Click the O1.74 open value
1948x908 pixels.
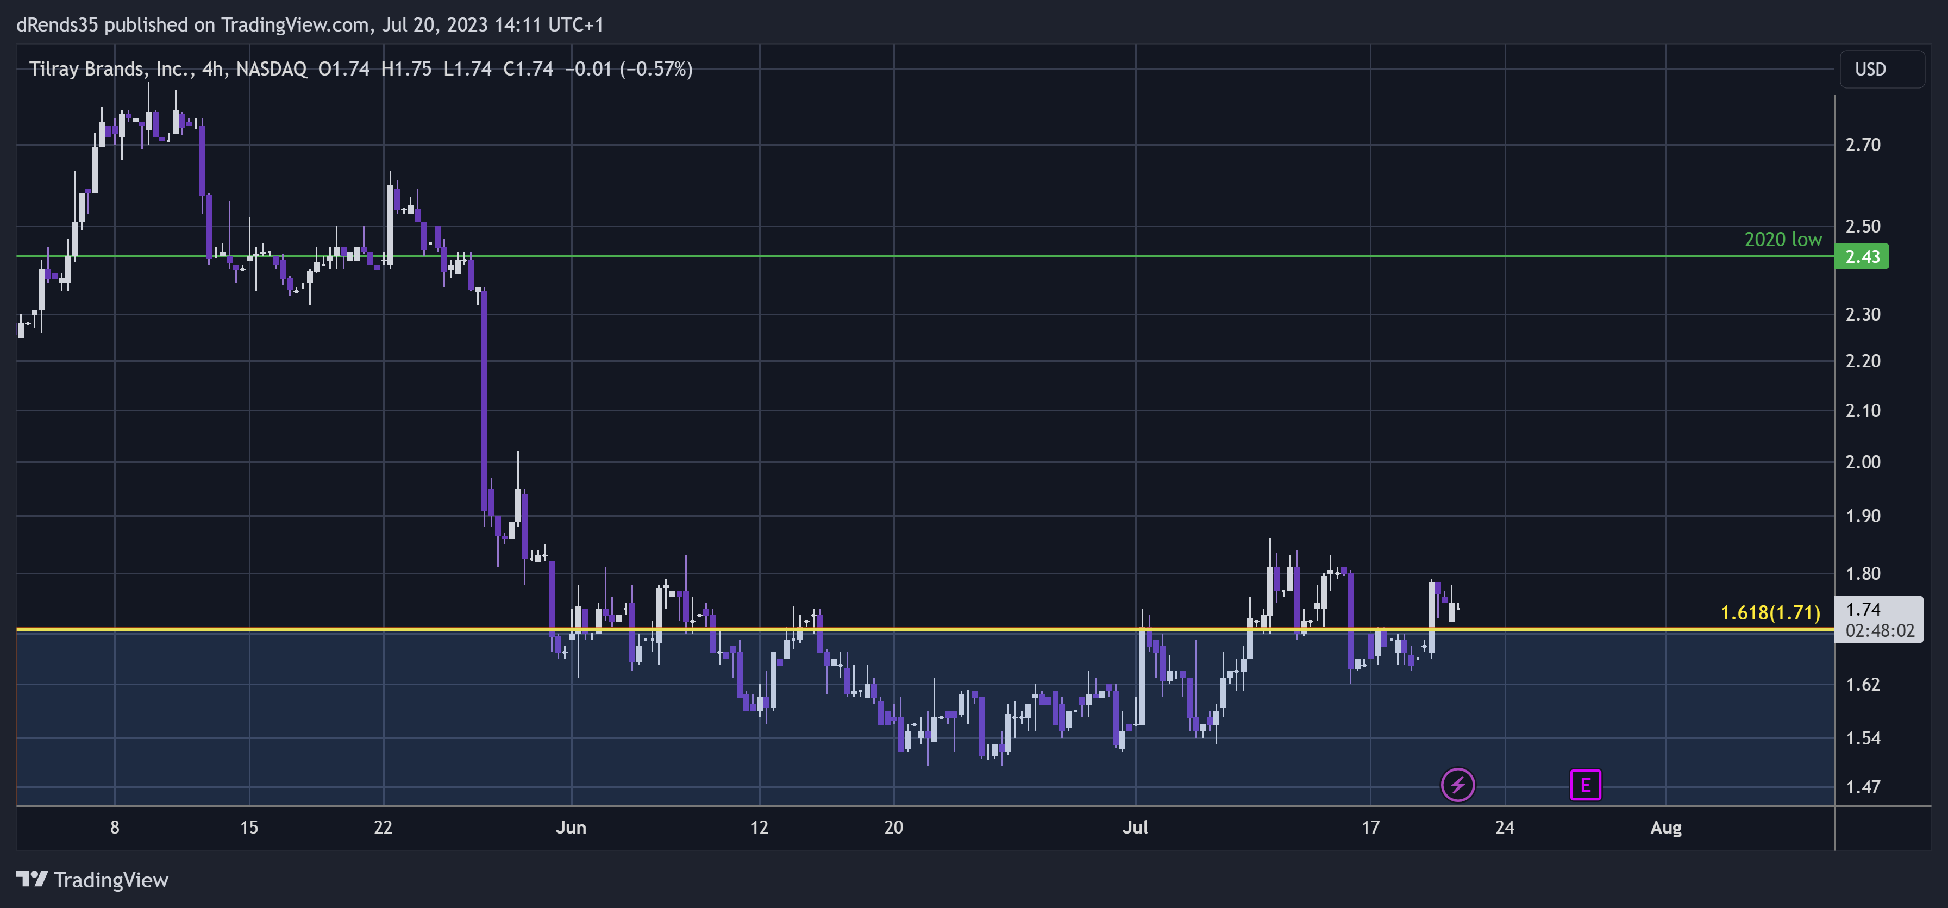click(343, 70)
